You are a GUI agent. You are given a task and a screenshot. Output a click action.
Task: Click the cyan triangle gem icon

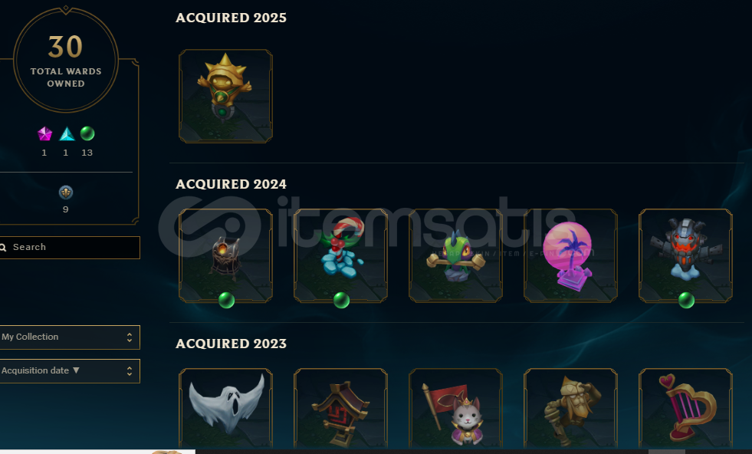coord(67,134)
